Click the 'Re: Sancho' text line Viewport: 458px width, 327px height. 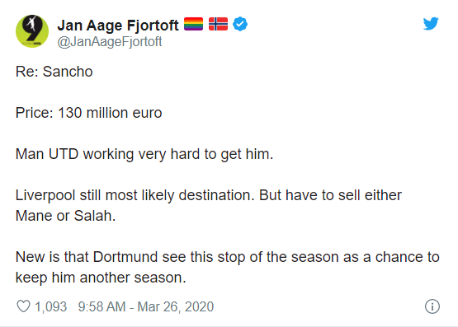click(54, 72)
